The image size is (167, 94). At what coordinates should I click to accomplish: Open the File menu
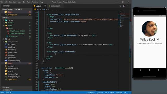coord(2,2)
